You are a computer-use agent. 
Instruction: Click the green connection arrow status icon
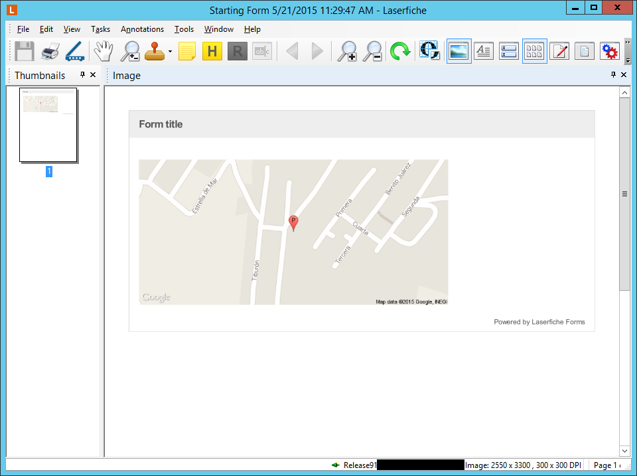coord(336,465)
